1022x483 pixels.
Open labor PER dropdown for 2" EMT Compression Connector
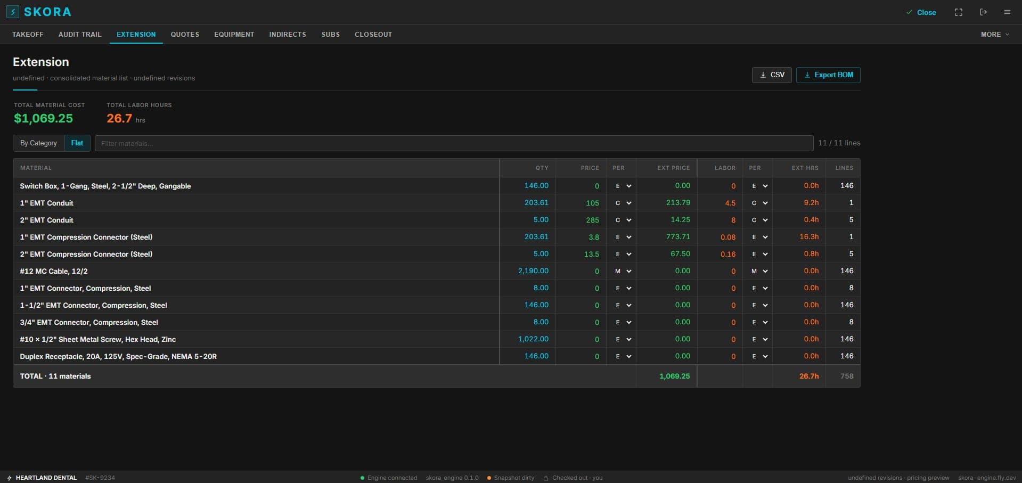click(759, 254)
